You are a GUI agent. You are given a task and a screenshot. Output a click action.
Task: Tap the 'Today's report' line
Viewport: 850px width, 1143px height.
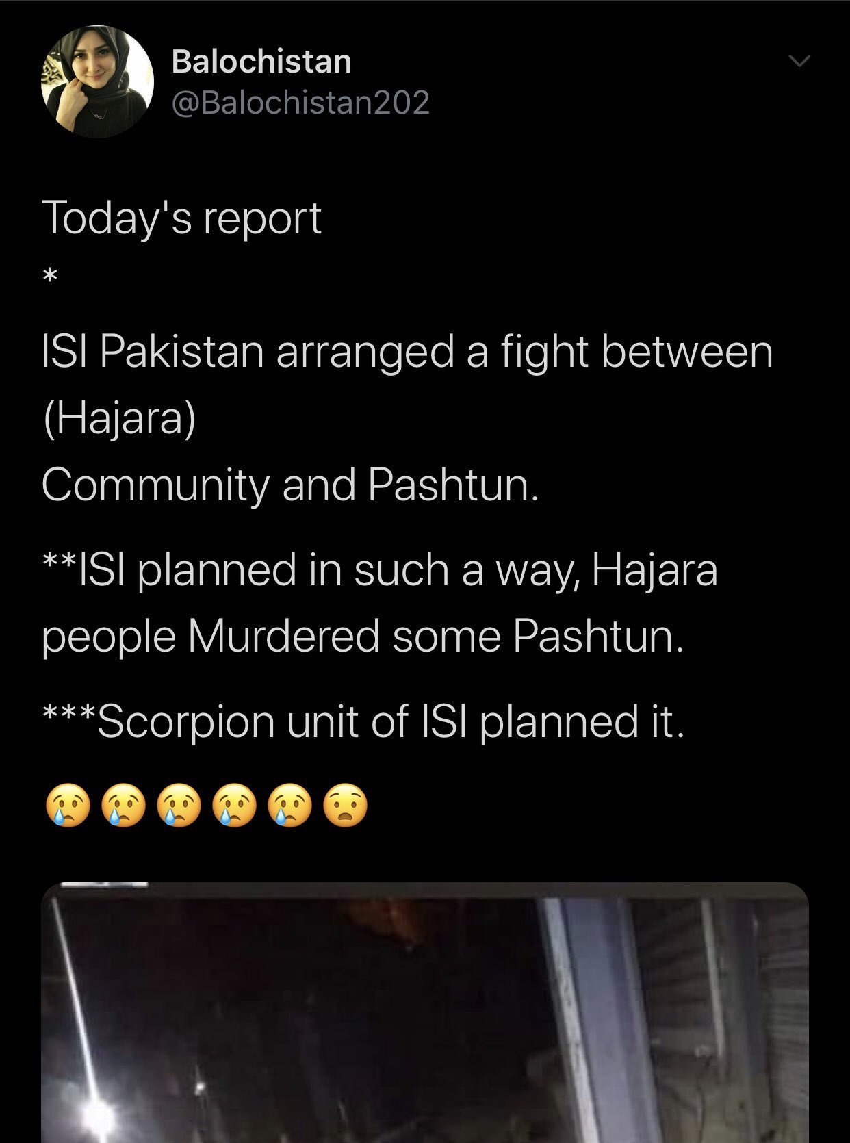[x=181, y=219]
